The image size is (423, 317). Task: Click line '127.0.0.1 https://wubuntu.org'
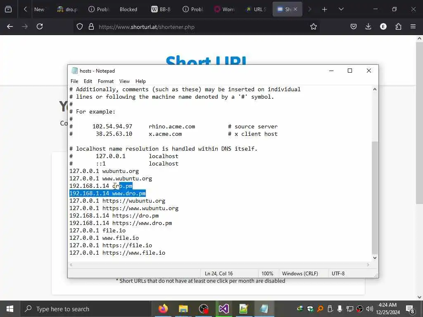coord(117,201)
